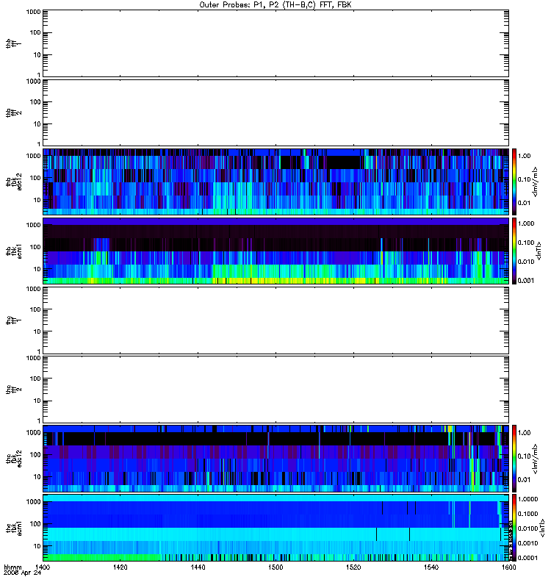Click the color bar beside thb fbk edc12

click(x=514, y=182)
